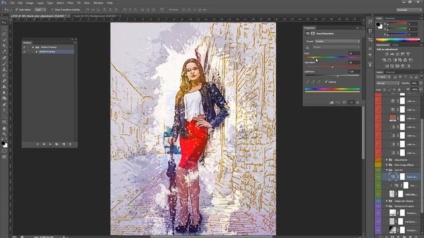Create a new action set folder
Screen dimensions: 424x238
click(57, 144)
